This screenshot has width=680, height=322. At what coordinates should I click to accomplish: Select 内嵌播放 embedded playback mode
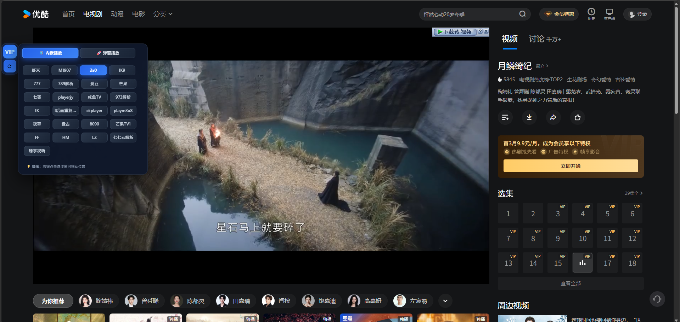(50, 53)
